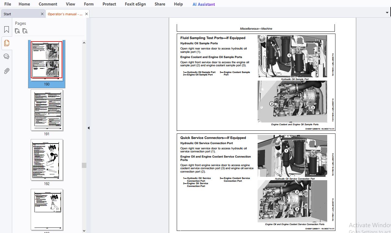Close the Start tab
This screenshot has height=233, width=391.
click(x=42, y=14)
